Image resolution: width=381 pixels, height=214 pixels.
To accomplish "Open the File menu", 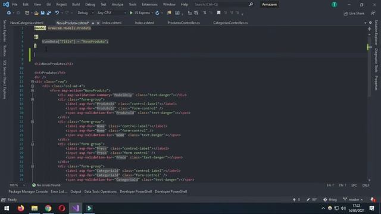I will coord(14,4).
